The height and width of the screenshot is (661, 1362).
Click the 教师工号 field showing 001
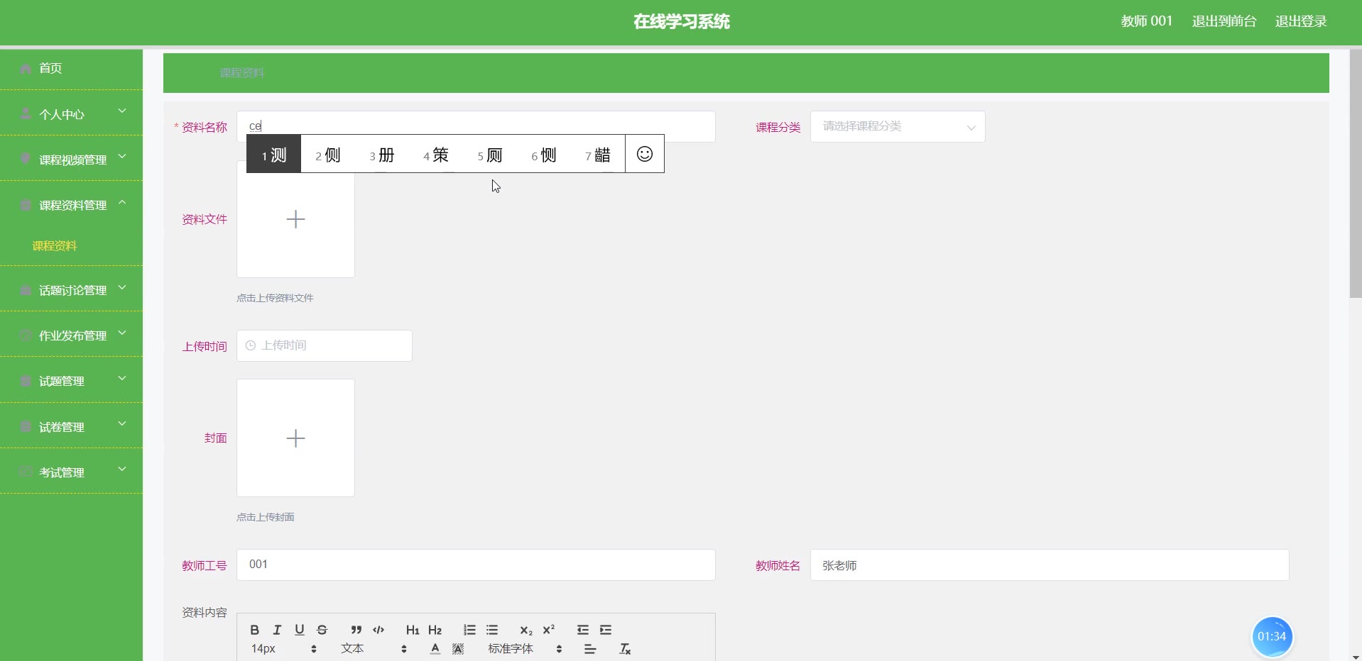[x=476, y=565]
